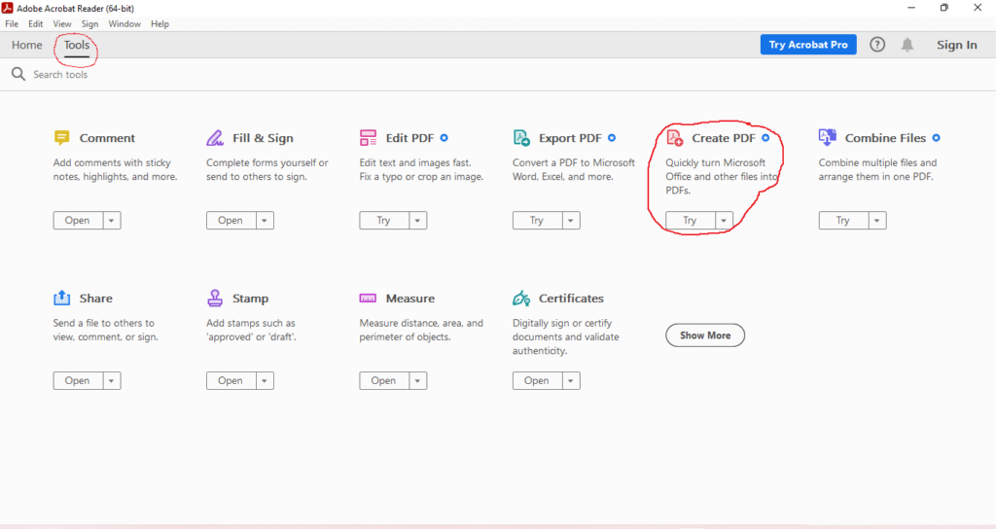Expand the Certificates Open dropdown arrow
This screenshot has width=996, height=529.
[x=571, y=380]
